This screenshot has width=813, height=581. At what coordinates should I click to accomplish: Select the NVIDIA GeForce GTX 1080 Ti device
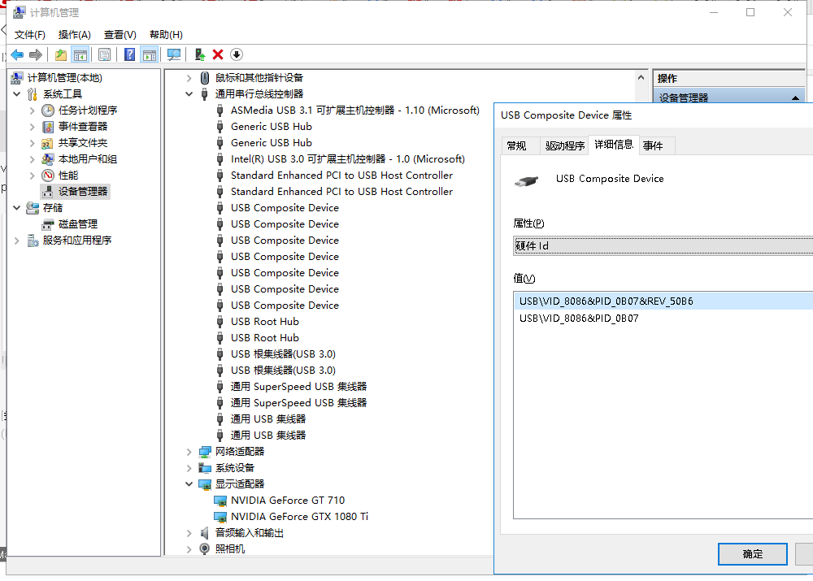click(301, 516)
